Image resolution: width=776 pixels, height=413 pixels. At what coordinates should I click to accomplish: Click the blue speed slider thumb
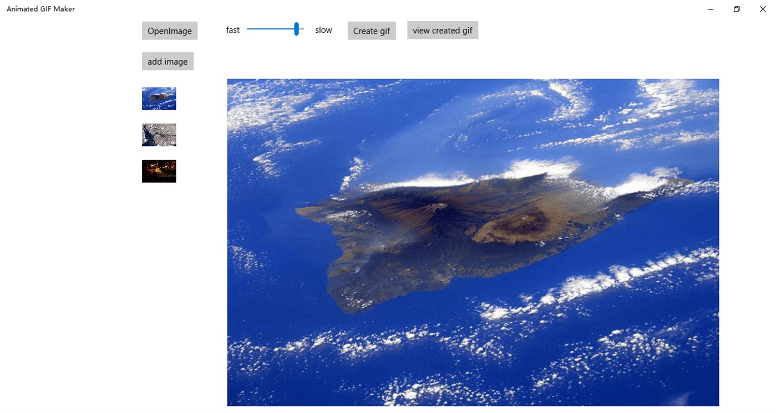(297, 28)
